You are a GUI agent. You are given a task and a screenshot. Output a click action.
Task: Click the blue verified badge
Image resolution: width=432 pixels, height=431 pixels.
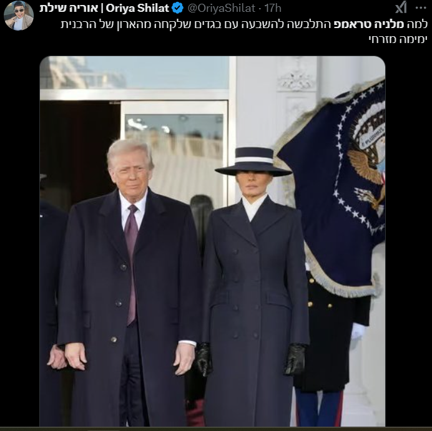[177, 8]
